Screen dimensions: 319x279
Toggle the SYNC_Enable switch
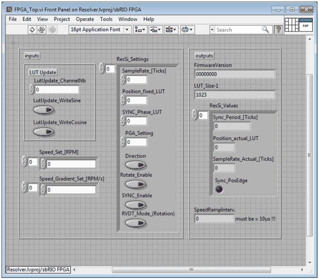coord(136,205)
